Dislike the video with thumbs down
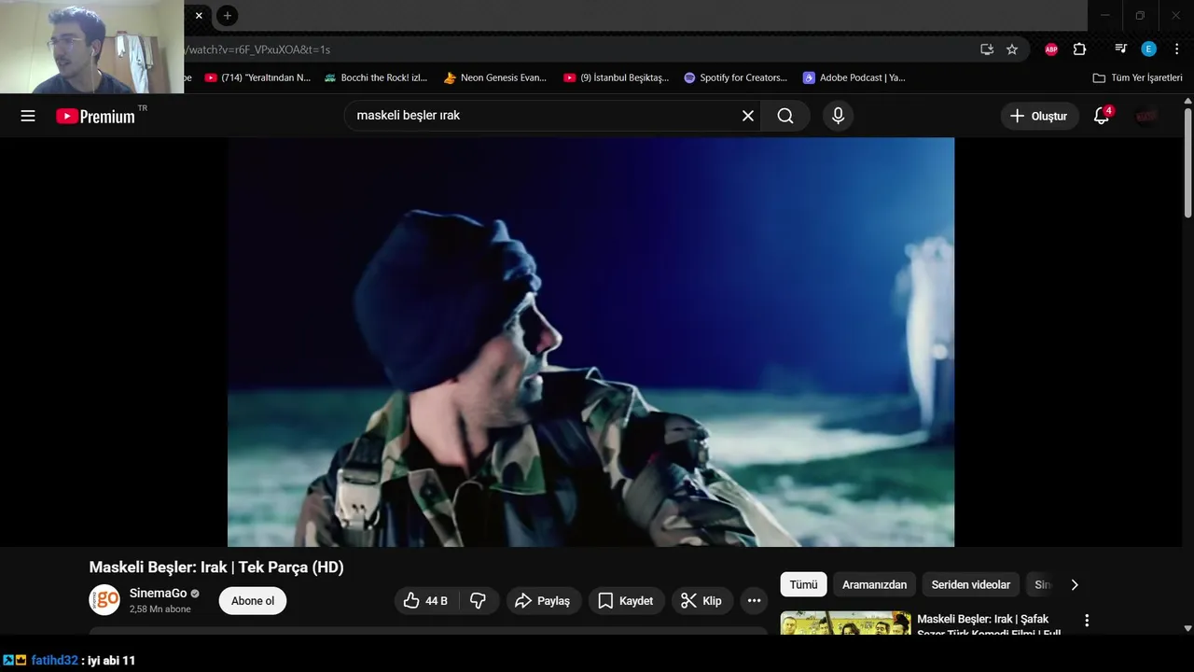This screenshot has height=672, width=1194. coord(478,601)
